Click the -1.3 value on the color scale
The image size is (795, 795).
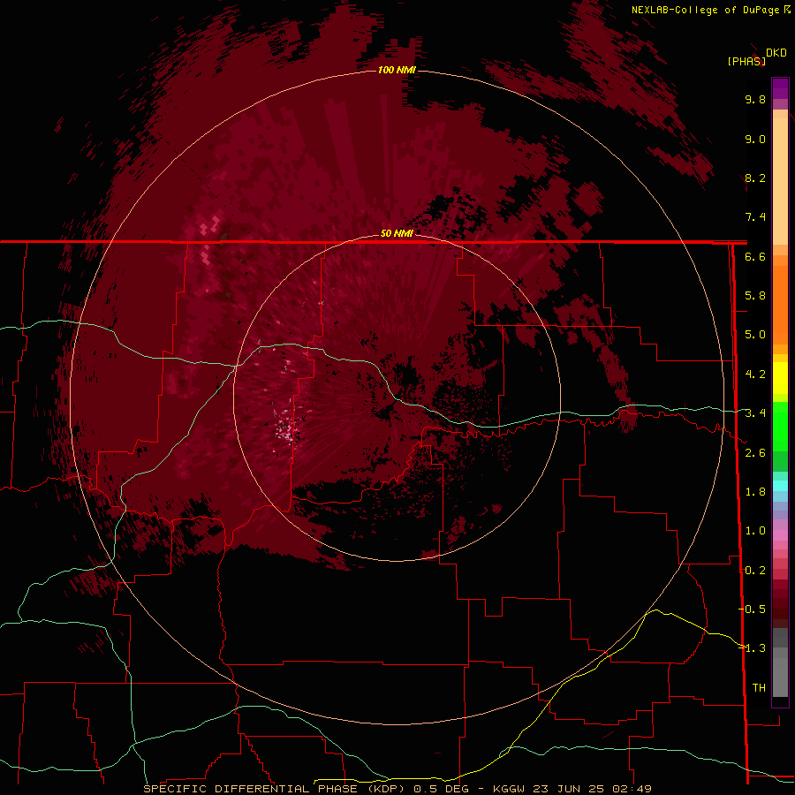[753, 648]
